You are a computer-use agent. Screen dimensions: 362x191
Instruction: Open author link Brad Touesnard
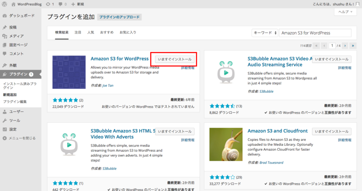(271, 162)
